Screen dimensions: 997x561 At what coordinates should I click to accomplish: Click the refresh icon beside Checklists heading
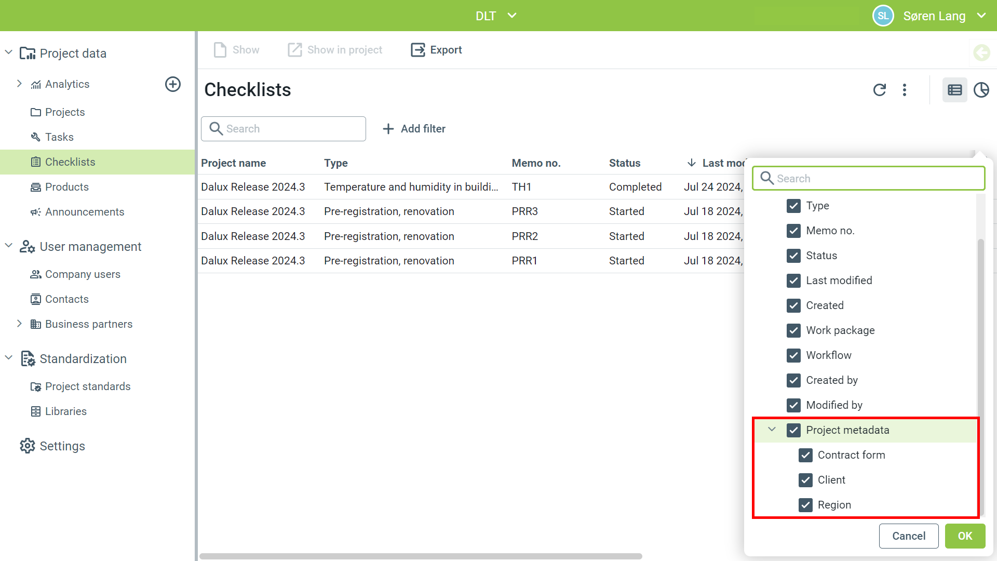879,90
